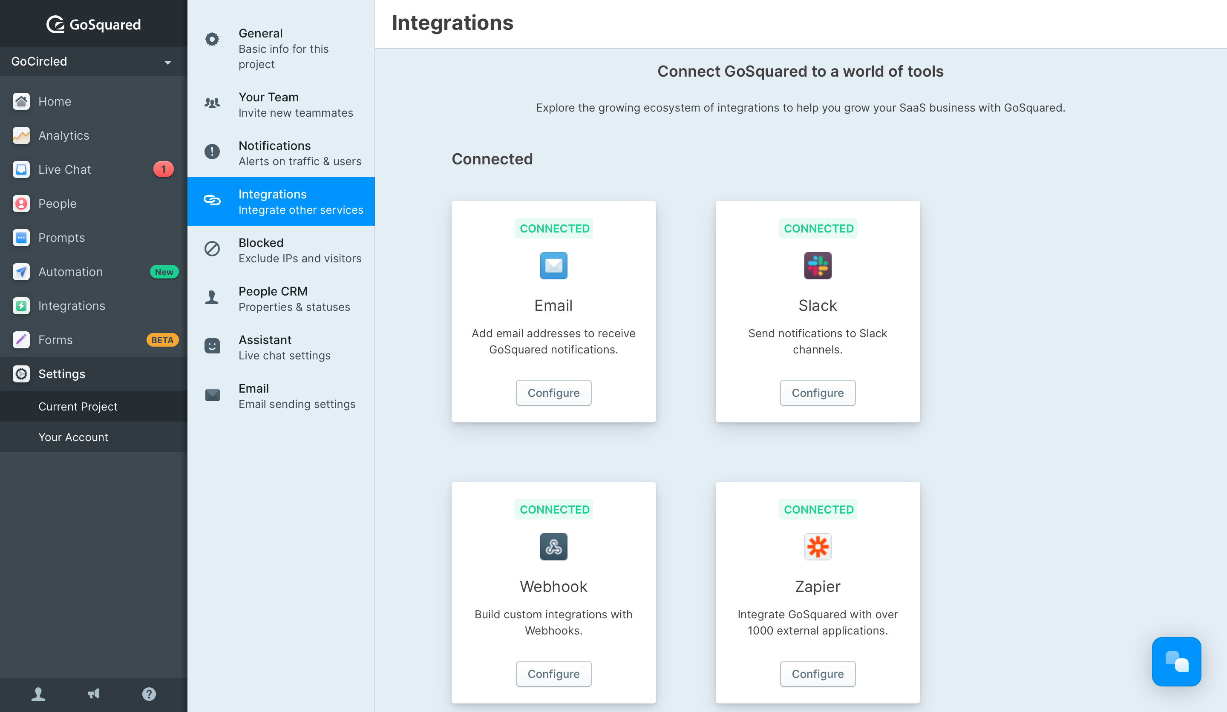Open Assistant live chat settings
1227x712 pixels.
click(x=281, y=347)
